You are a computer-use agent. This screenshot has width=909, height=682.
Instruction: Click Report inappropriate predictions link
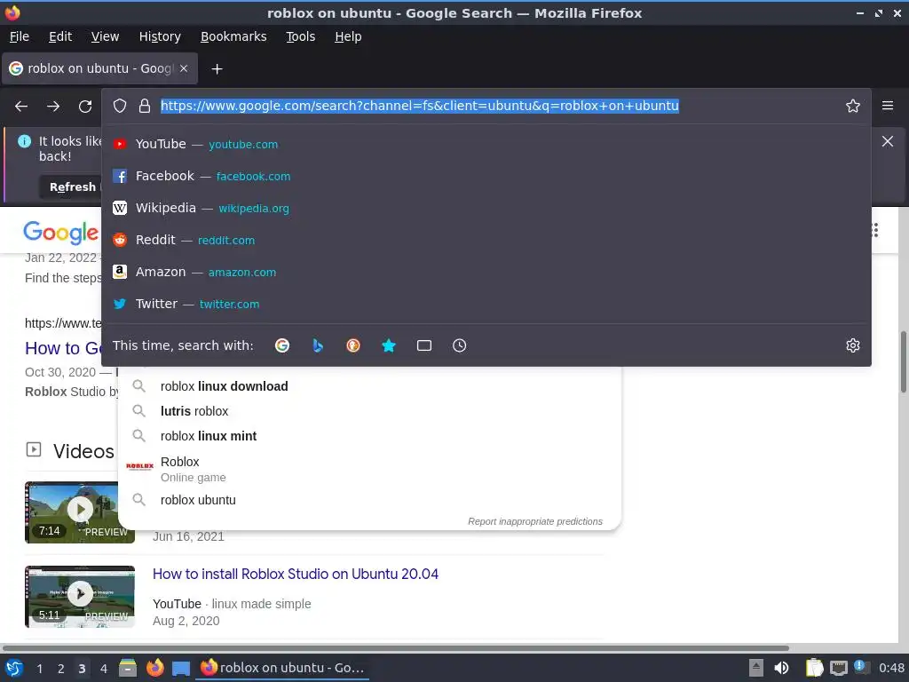tap(535, 521)
